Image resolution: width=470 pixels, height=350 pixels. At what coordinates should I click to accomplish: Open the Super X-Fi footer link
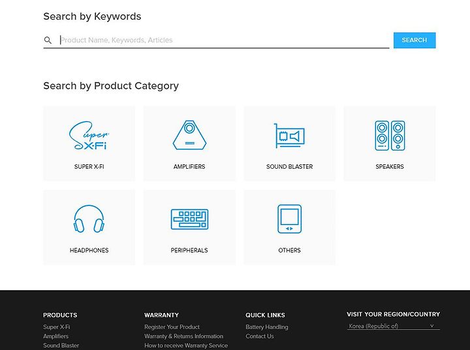coord(56,327)
